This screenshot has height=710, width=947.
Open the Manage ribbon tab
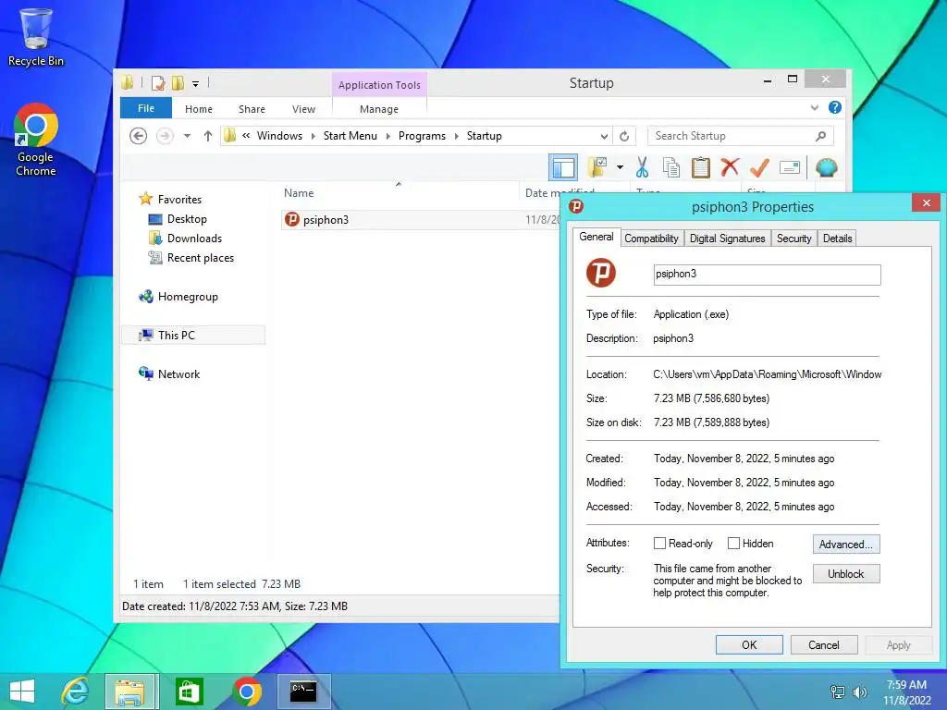378,109
